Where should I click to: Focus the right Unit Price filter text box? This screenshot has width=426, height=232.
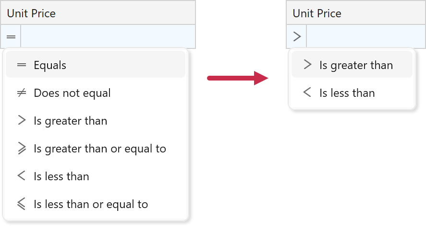click(x=366, y=37)
